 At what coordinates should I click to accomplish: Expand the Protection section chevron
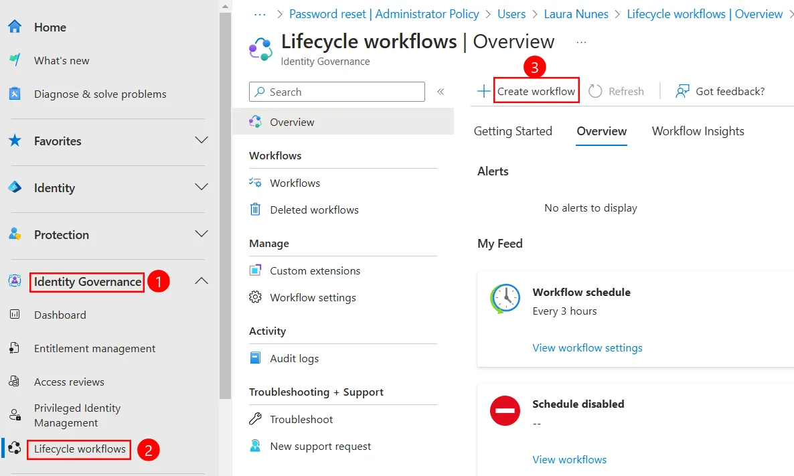point(202,234)
